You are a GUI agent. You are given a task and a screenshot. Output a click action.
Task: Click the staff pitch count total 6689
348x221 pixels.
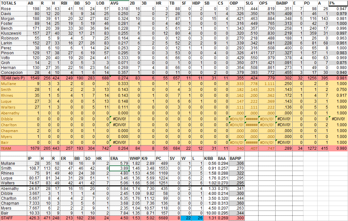[x=162, y=218]
